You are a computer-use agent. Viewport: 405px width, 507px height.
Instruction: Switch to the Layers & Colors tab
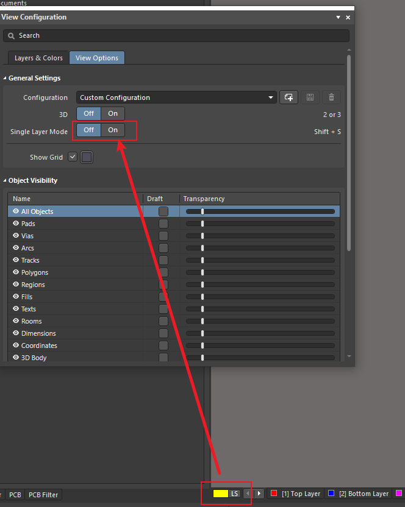click(38, 58)
